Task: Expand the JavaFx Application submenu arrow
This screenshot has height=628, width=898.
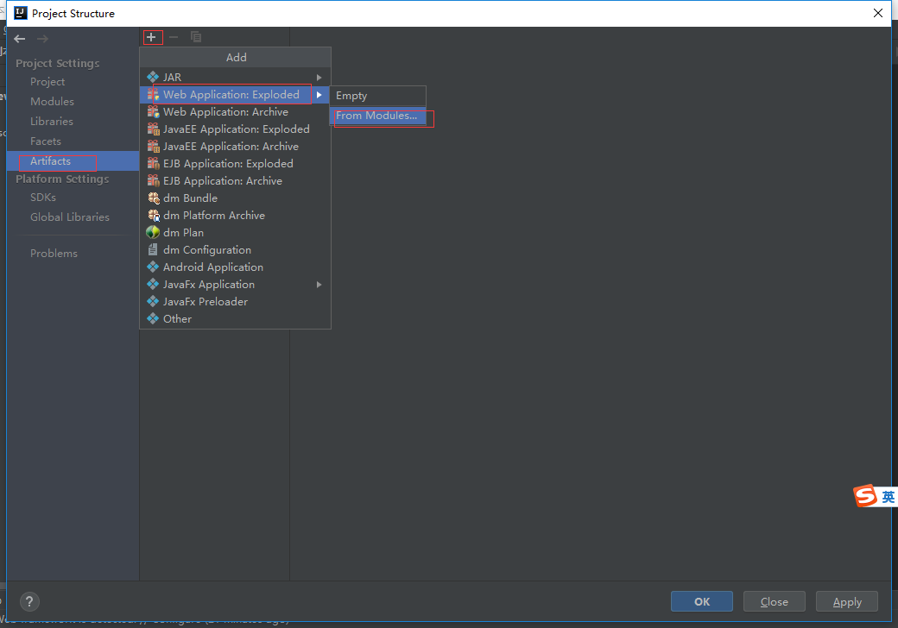Action: [x=319, y=285]
